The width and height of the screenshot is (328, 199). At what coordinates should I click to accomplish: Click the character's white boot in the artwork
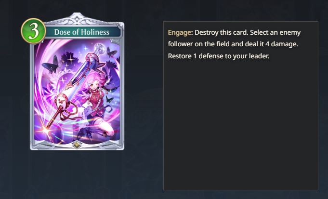coord(105,129)
